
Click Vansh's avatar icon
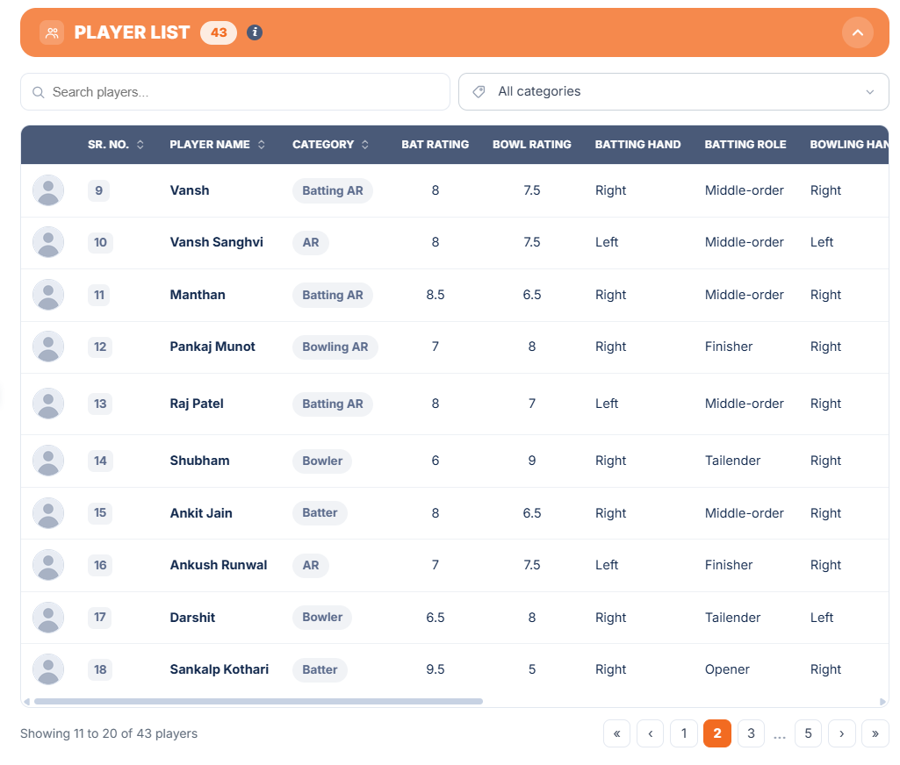[48, 190]
